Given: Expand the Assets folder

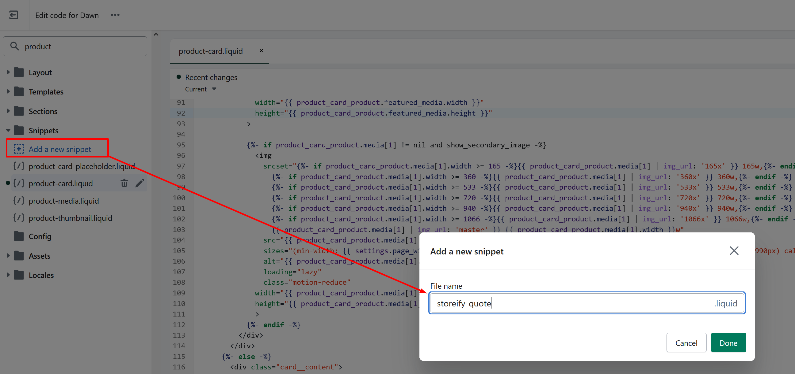Looking at the screenshot, I should coord(8,255).
